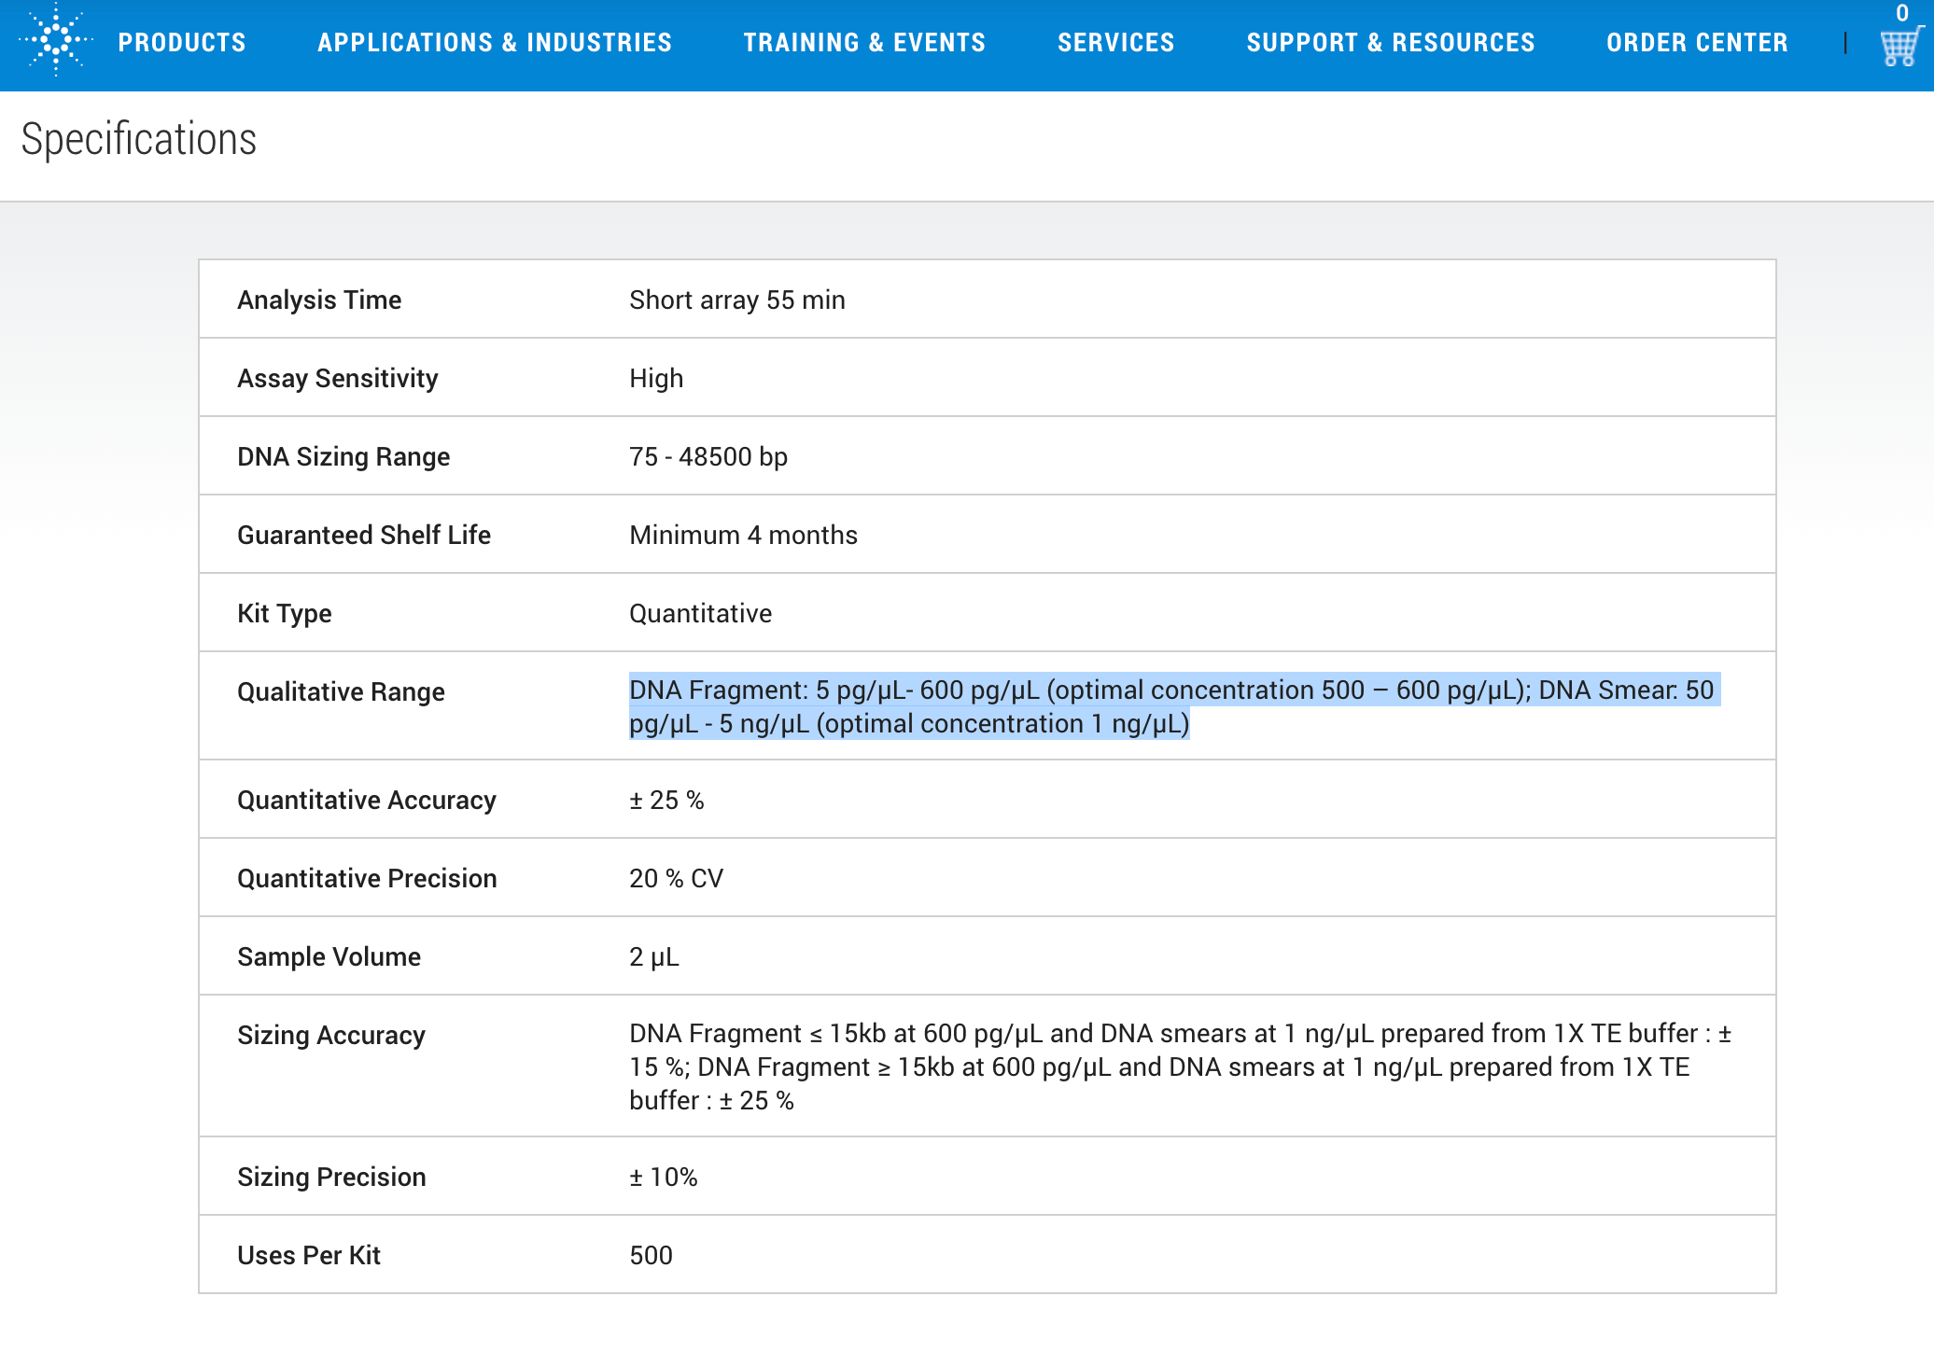Click the Analysis Time row label

319,300
